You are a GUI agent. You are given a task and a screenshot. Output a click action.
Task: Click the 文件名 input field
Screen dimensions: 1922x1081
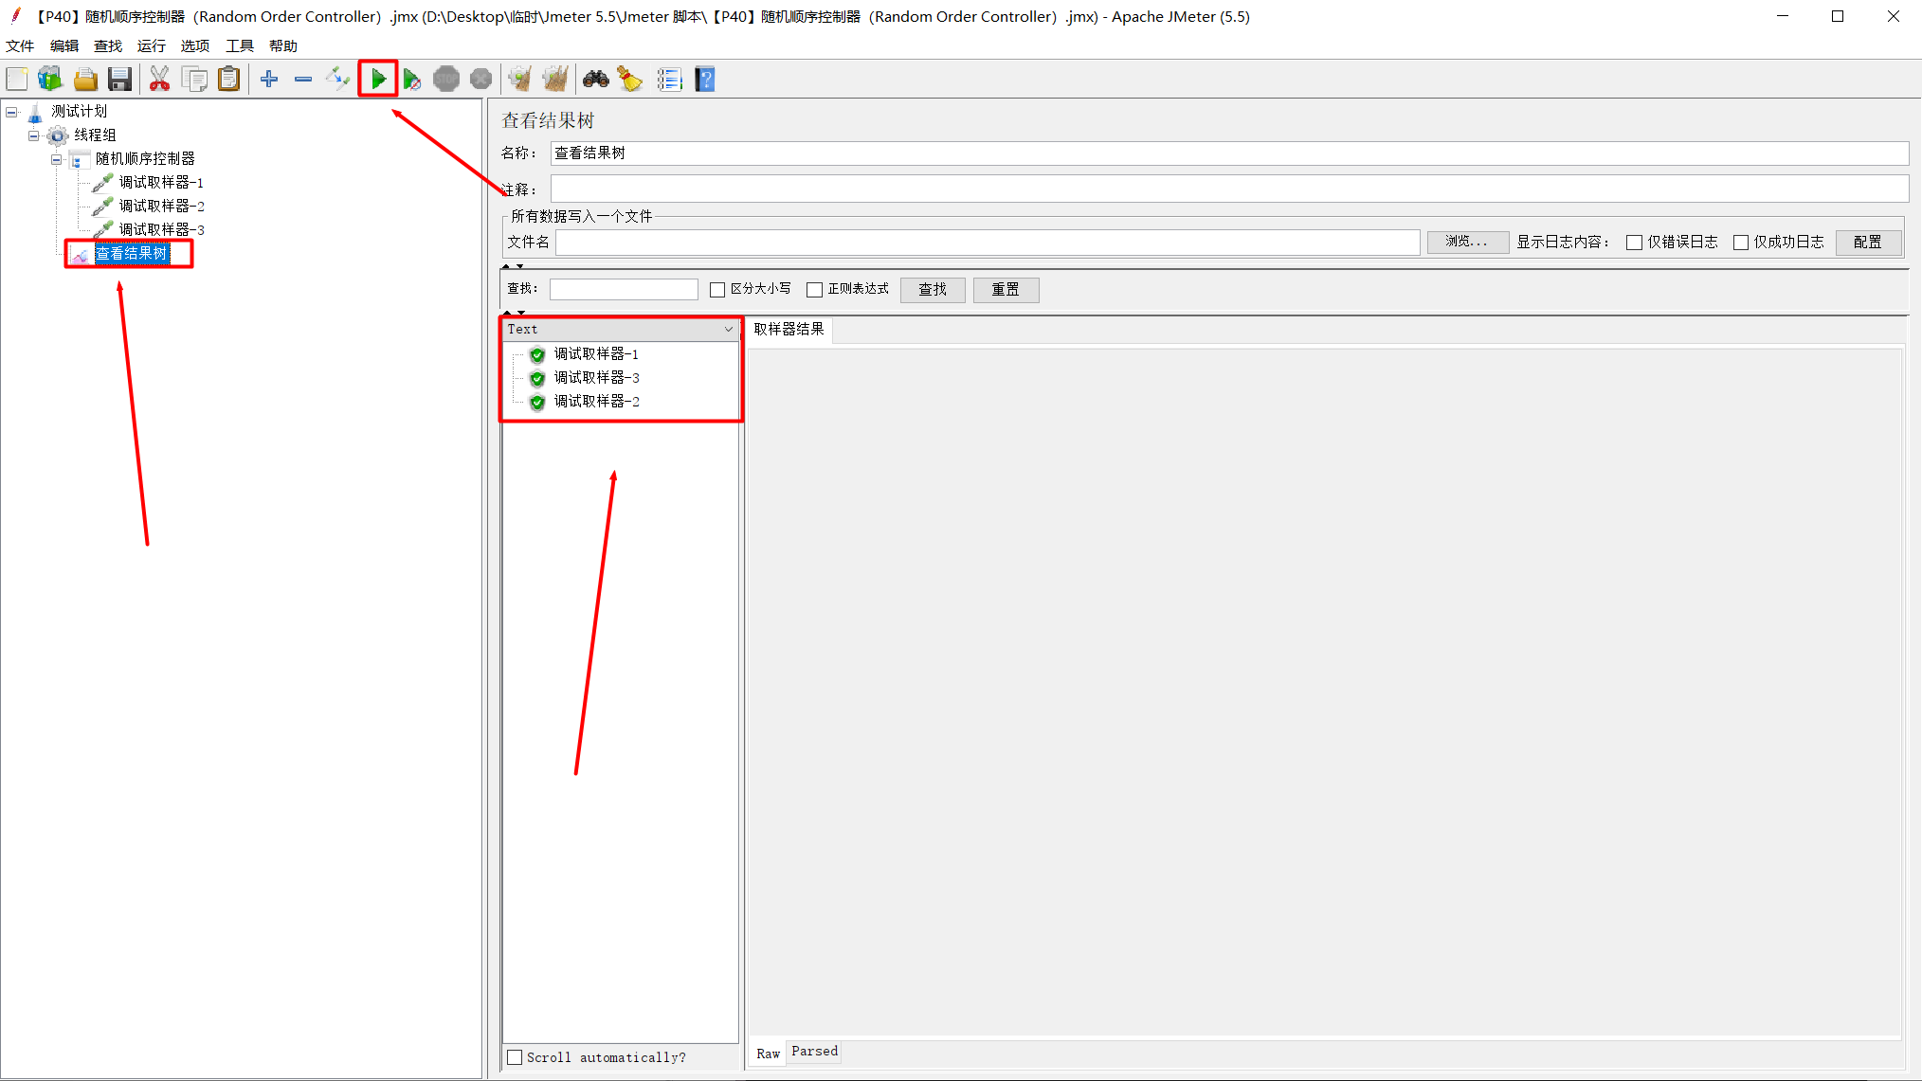click(988, 242)
